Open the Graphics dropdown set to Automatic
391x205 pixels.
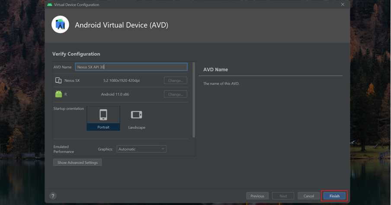[141, 149]
